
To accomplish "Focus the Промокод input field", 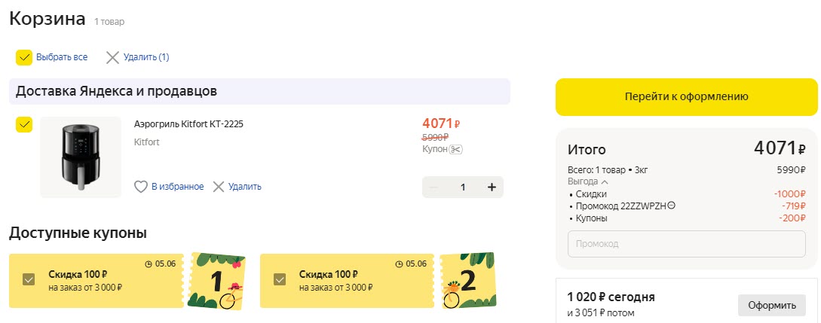I will point(687,244).
